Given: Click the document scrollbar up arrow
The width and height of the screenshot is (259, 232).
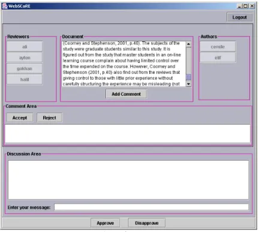Looking at the screenshot, I should 188,44.
